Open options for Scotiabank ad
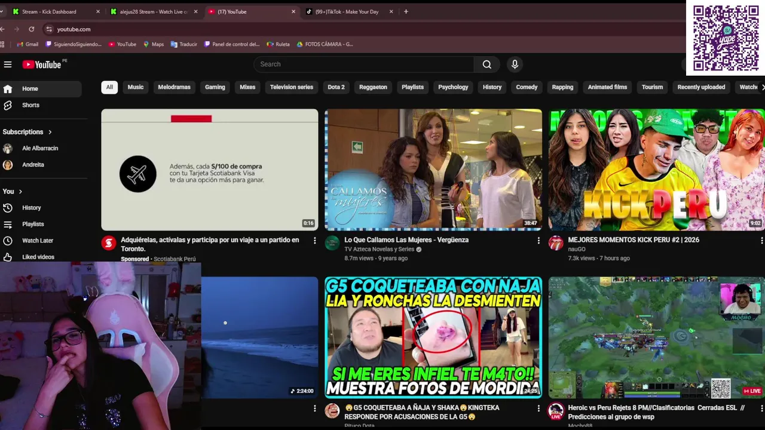Viewport: 765px width, 430px height. coord(315,240)
